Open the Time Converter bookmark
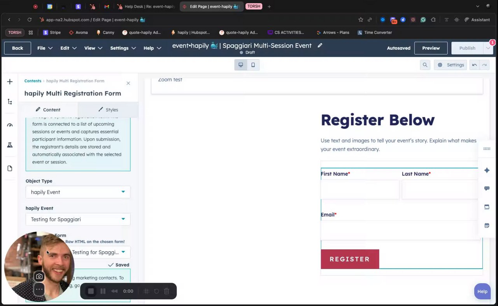This screenshot has width=498, height=306. point(374,33)
